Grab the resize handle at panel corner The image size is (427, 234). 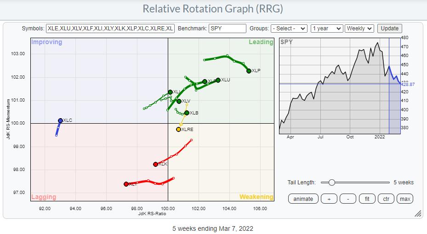point(418,213)
